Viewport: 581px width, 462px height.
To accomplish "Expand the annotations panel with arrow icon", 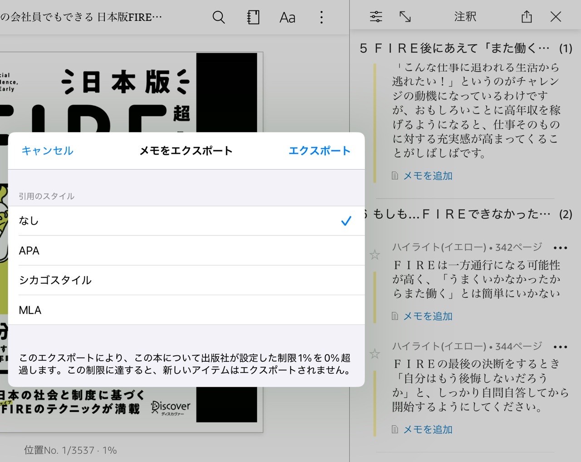I will pyautogui.click(x=405, y=17).
